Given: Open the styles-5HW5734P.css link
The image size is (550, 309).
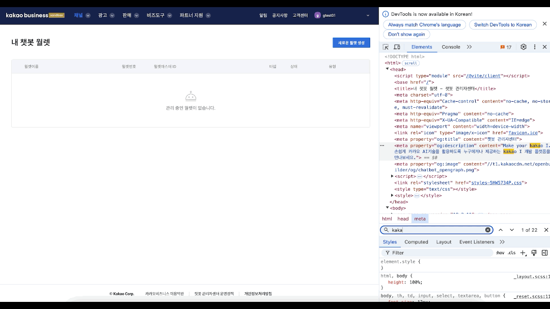Looking at the screenshot, I should 497,182.
